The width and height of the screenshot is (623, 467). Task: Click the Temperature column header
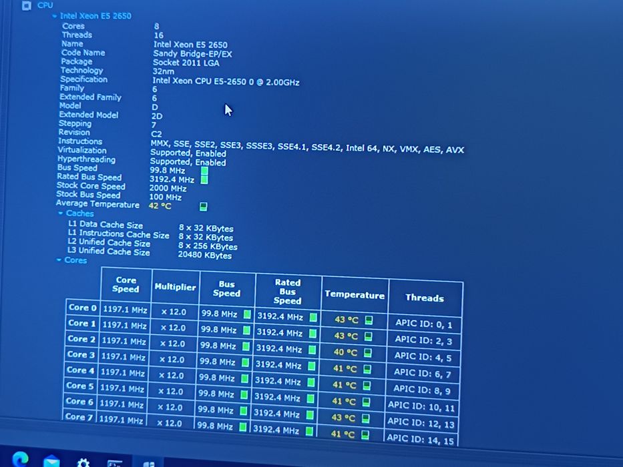pos(355,295)
